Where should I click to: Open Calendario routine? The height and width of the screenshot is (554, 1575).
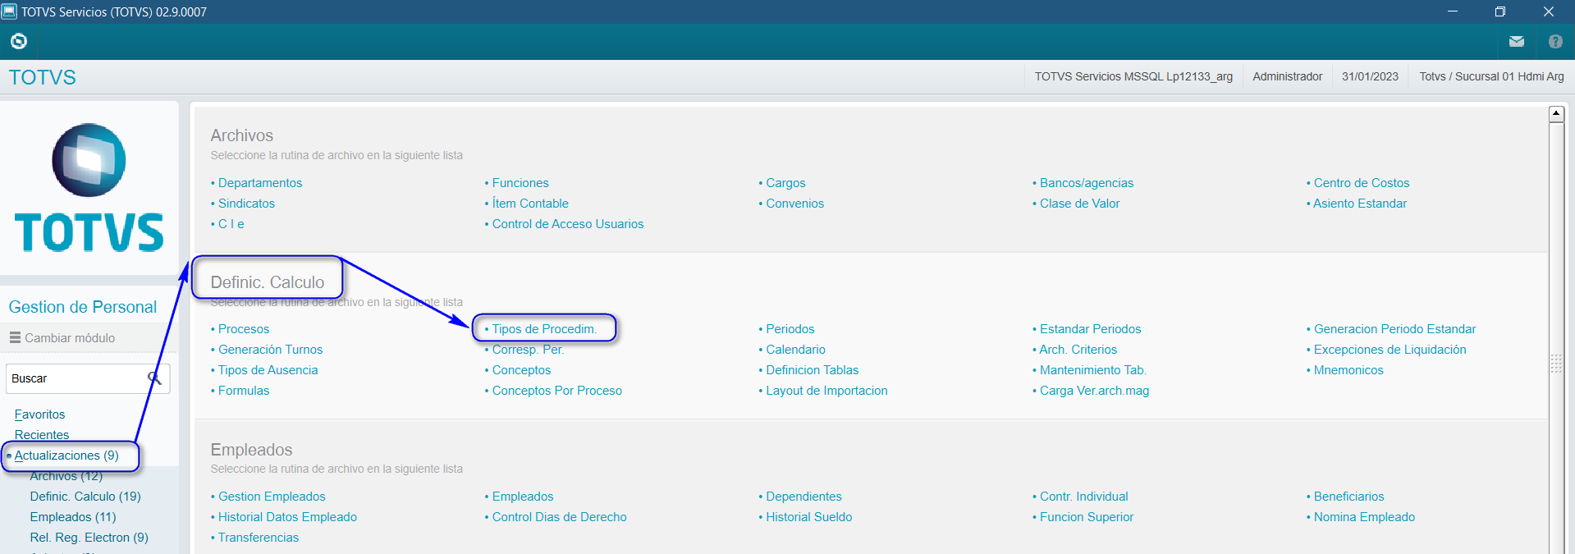(795, 350)
